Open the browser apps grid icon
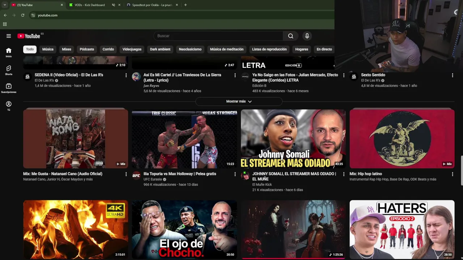 (5, 24)
